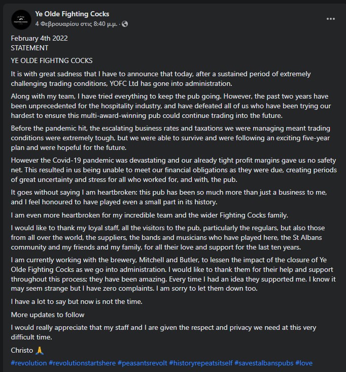The height and width of the screenshot is (372, 346).
Task: Open the Ye Olde Fighting Cocks page name
Action: point(72,14)
